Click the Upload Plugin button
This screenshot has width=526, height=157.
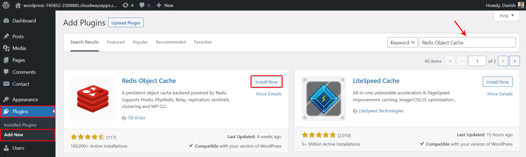(x=126, y=23)
